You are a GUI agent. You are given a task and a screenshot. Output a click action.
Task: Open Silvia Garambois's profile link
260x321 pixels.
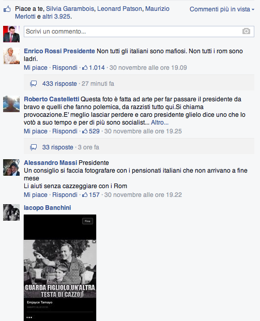point(70,9)
